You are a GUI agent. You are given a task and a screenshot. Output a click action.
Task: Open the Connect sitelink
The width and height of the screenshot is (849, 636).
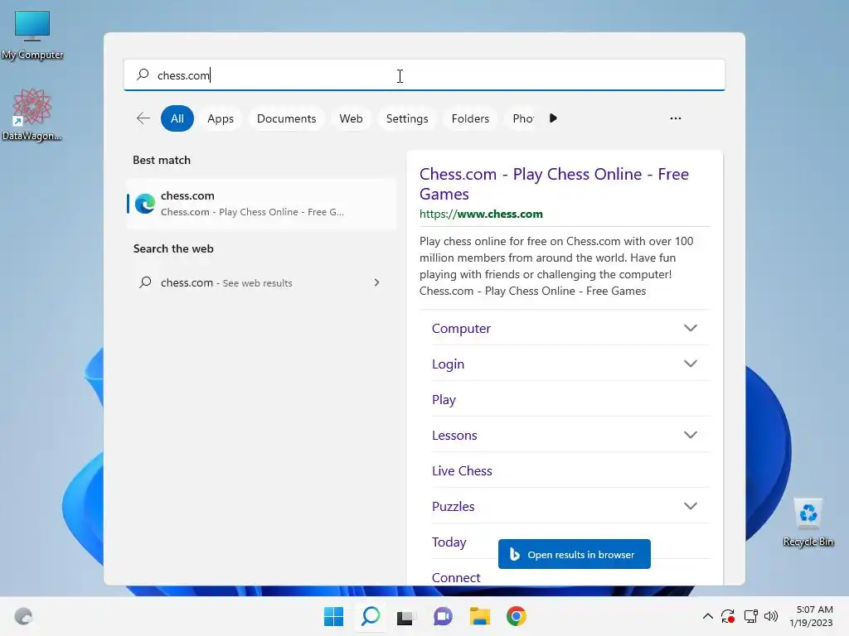[456, 577]
